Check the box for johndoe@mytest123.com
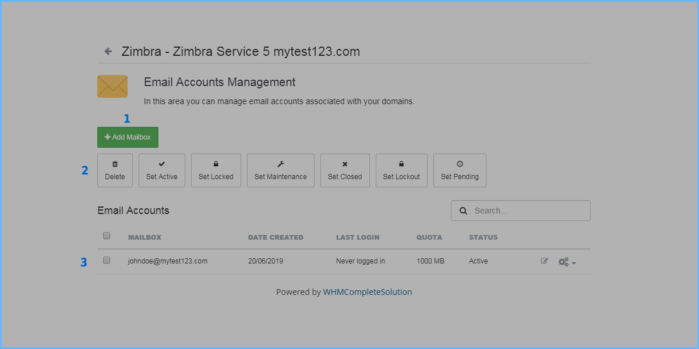The width and height of the screenshot is (699, 349). pyautogui.click(x=107, y=260)
